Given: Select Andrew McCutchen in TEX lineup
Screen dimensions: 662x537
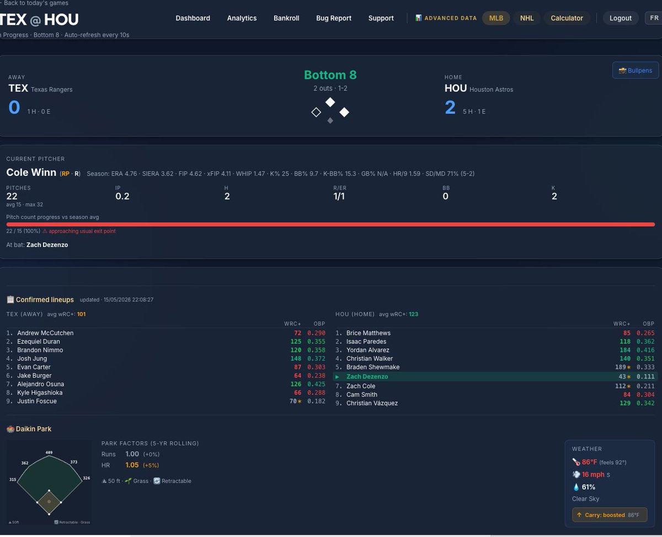Looking at the screenshot, I should click(x=45, y=333).
